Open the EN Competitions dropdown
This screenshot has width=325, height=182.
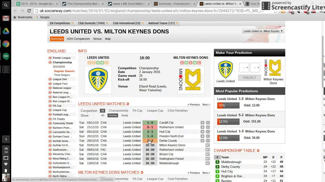pyautogui.click(x=62, y=23)
